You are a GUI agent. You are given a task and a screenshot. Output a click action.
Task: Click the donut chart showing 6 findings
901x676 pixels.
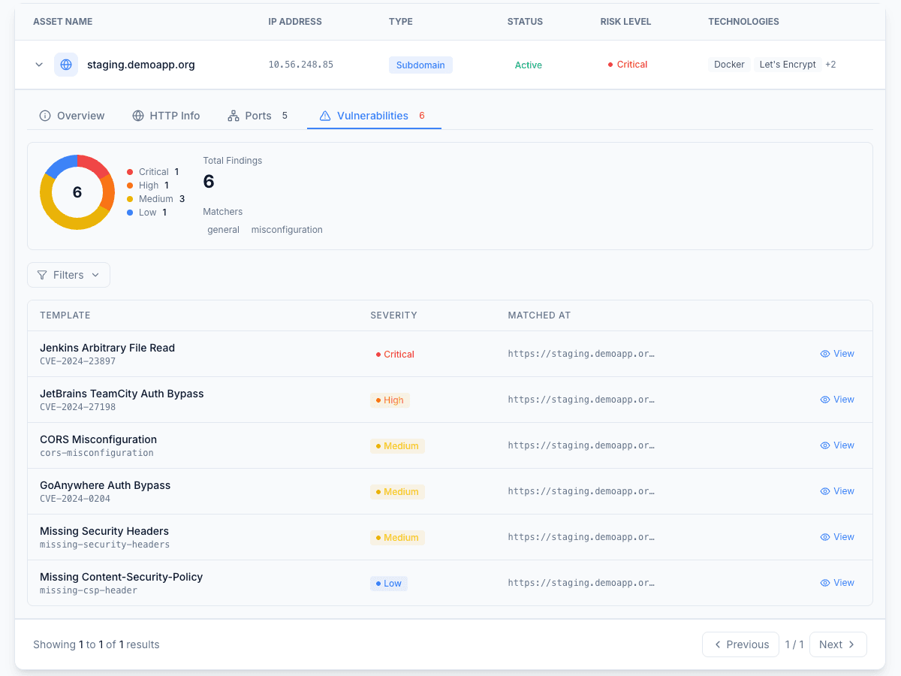coord(77,192)
